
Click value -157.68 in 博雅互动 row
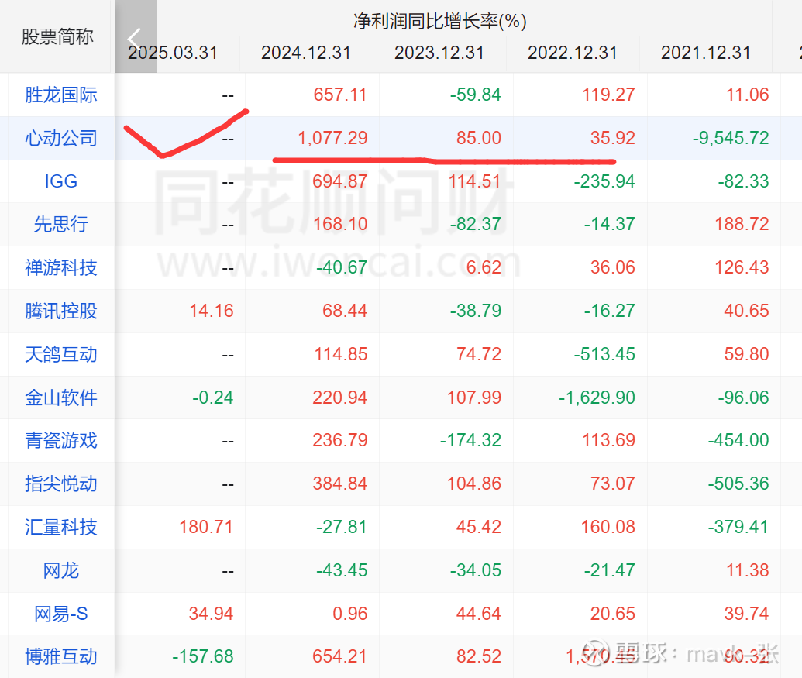(202, 656)
